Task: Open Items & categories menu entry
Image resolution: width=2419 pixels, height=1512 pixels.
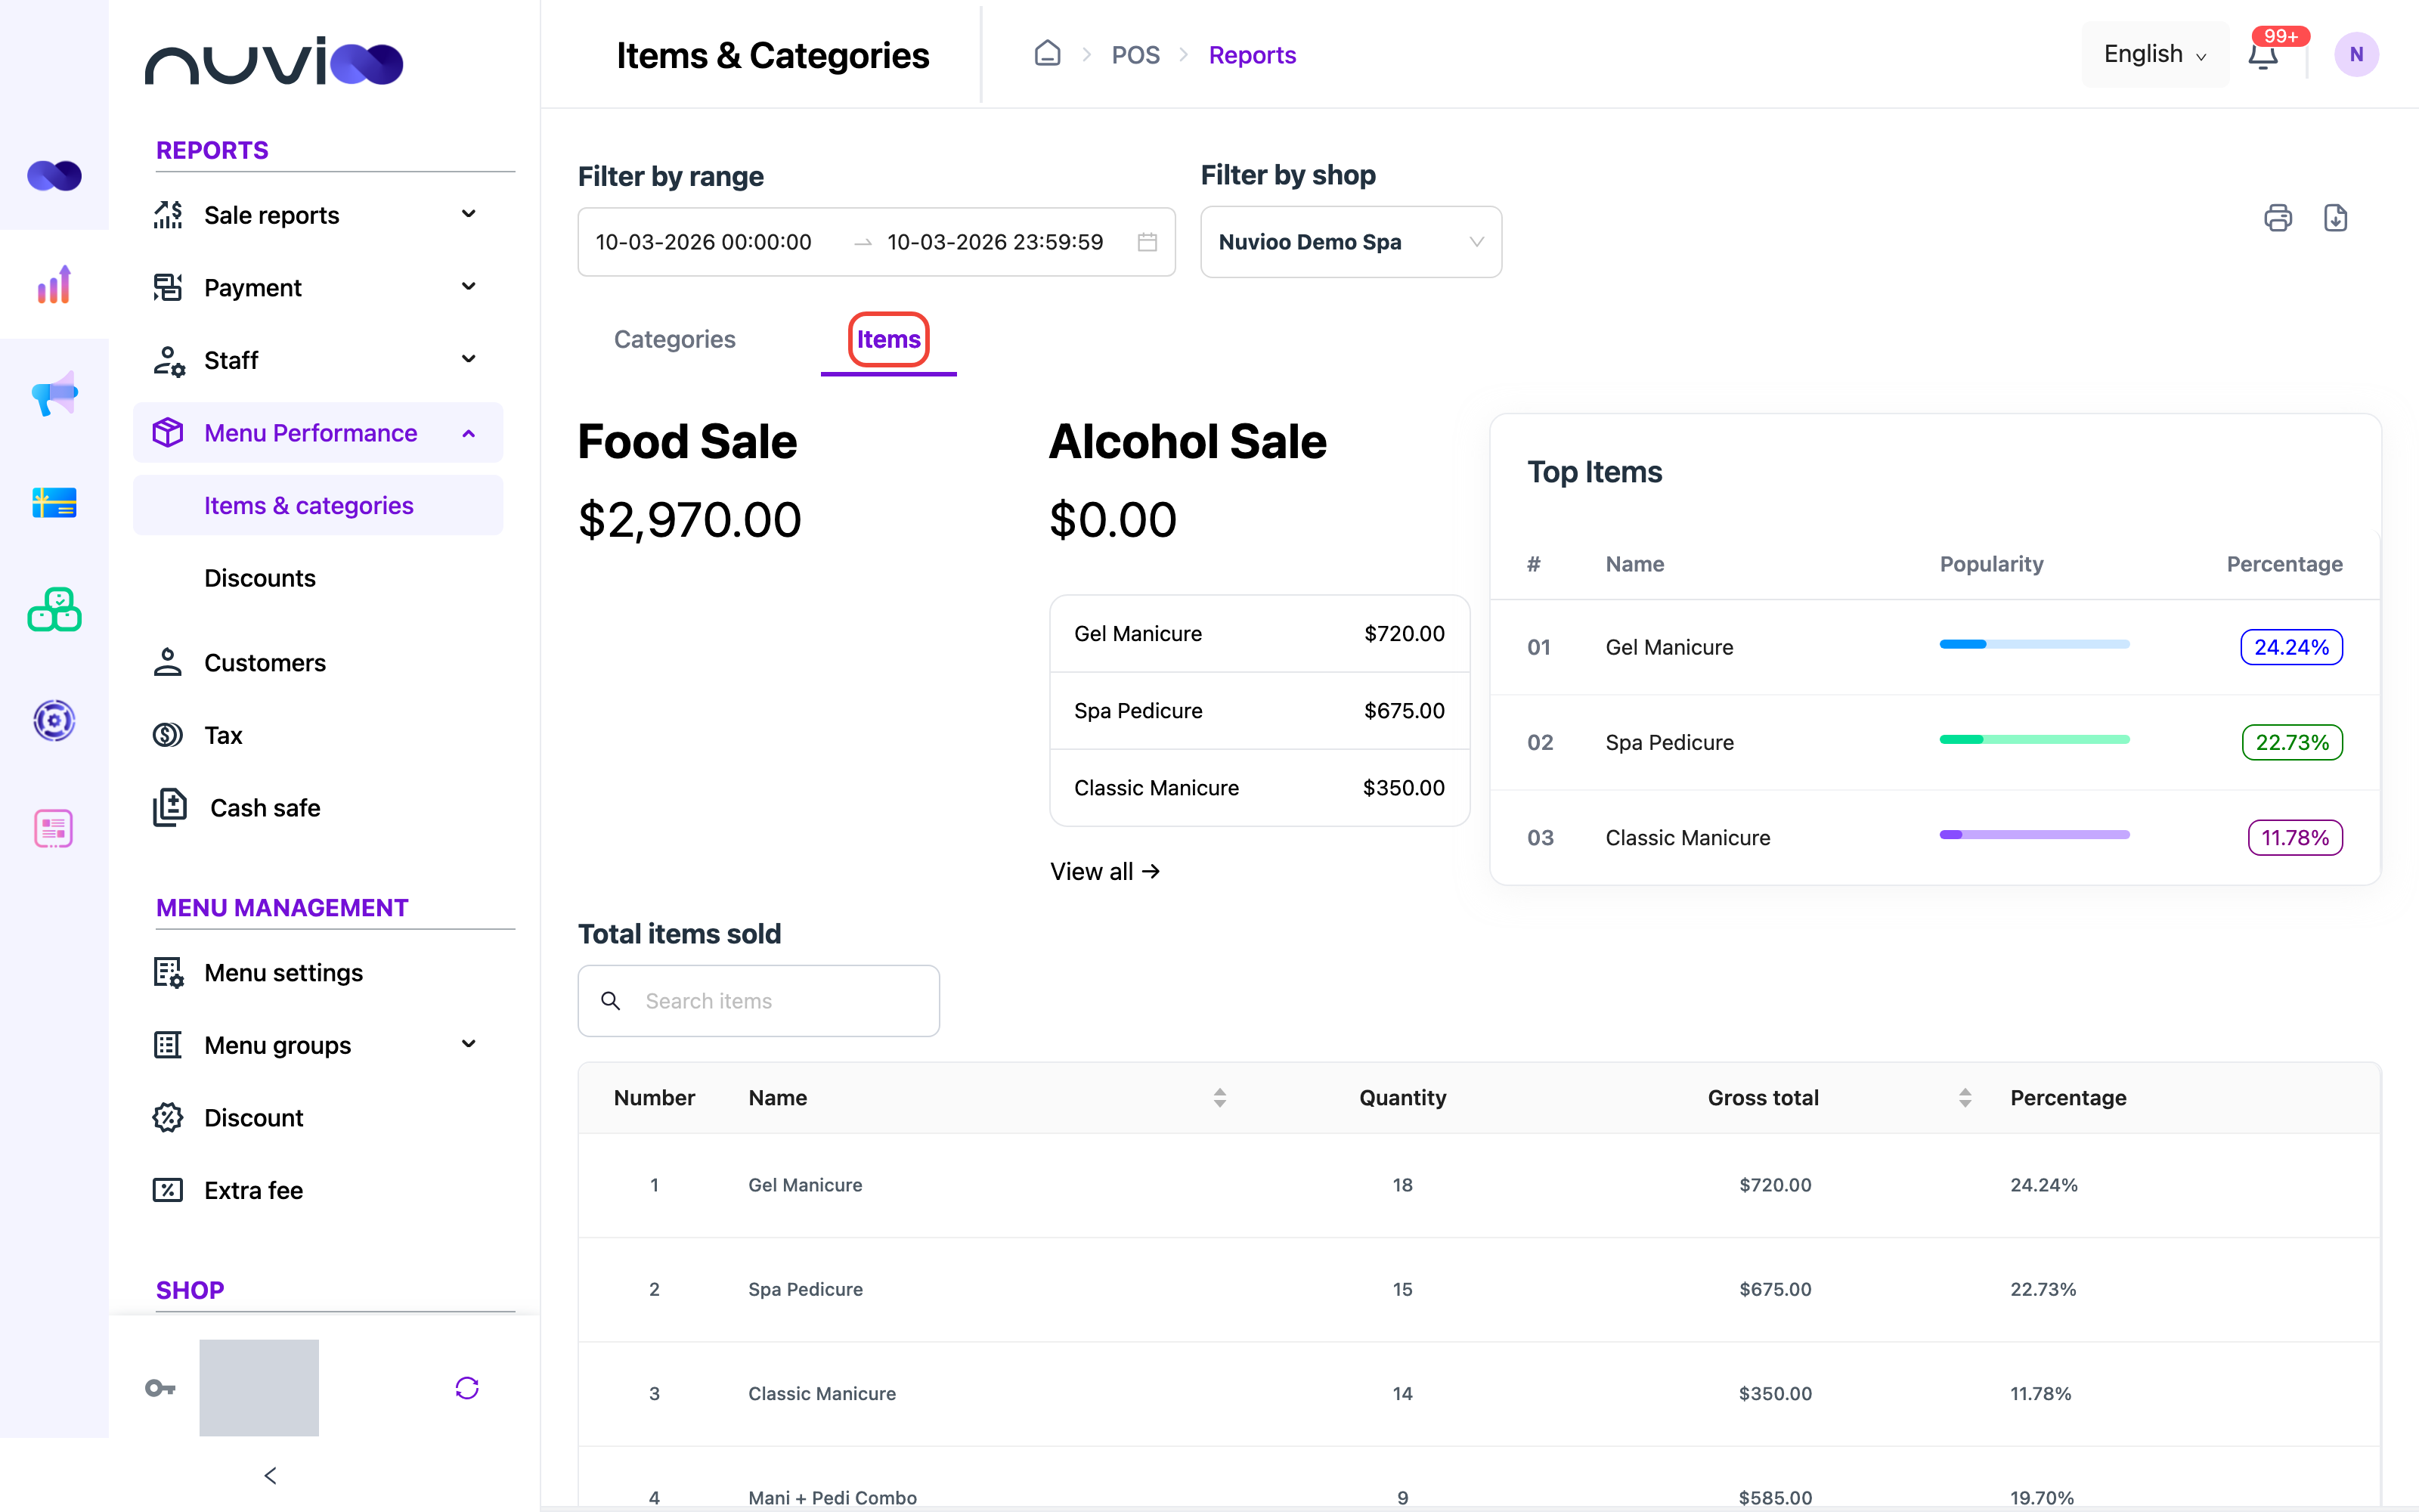Action: (x=317, y=505)
